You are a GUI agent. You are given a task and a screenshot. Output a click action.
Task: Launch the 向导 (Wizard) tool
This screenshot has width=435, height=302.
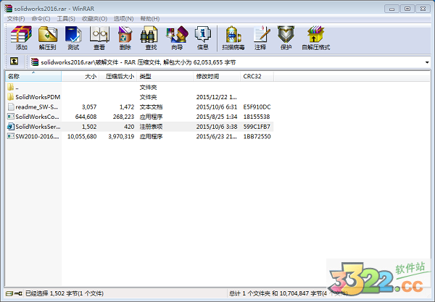click(177, 38)
